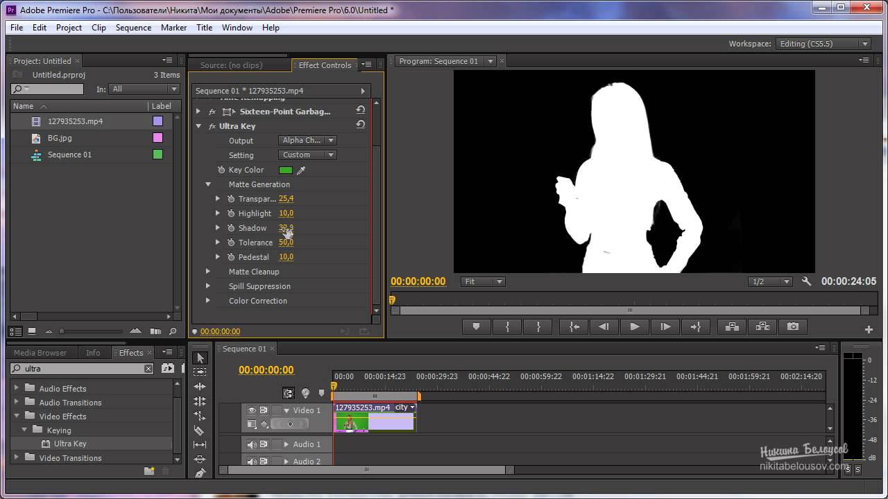Click the Key Color green swatch

285,170
